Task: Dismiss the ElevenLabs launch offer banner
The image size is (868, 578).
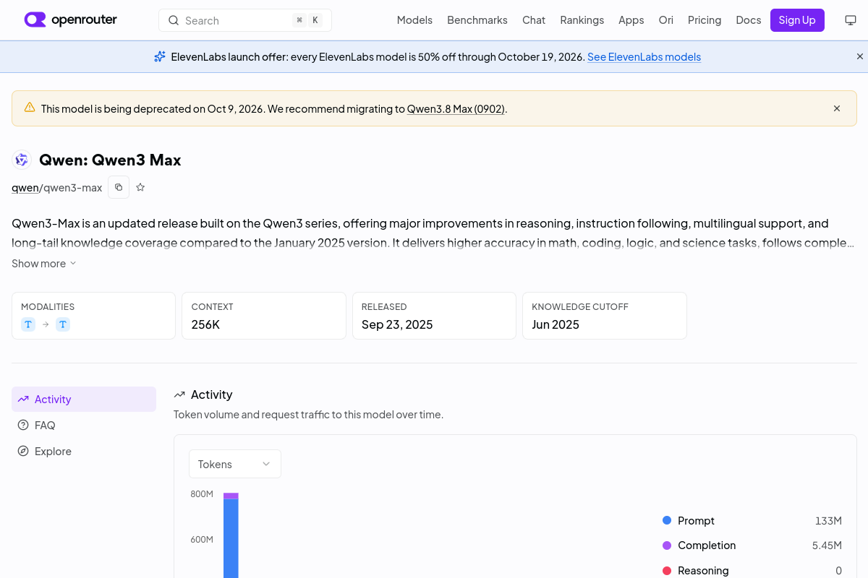Action: point(860,56)
